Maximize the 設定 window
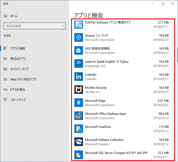 click(163, 4)
